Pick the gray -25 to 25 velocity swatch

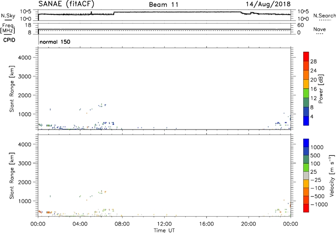point(306,176)
